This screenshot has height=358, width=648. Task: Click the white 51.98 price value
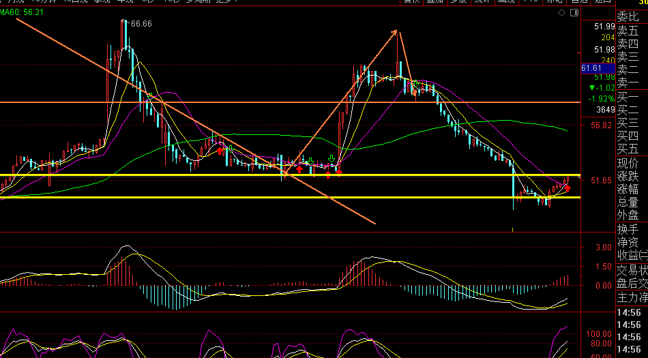click(x=604, y=50)
